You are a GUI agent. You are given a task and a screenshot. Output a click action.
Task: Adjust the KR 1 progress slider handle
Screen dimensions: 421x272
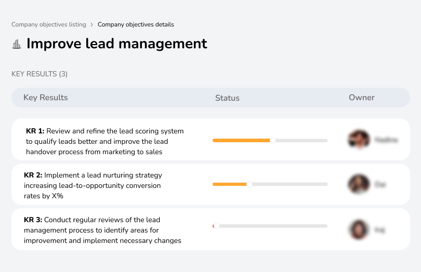pos(272,141)
